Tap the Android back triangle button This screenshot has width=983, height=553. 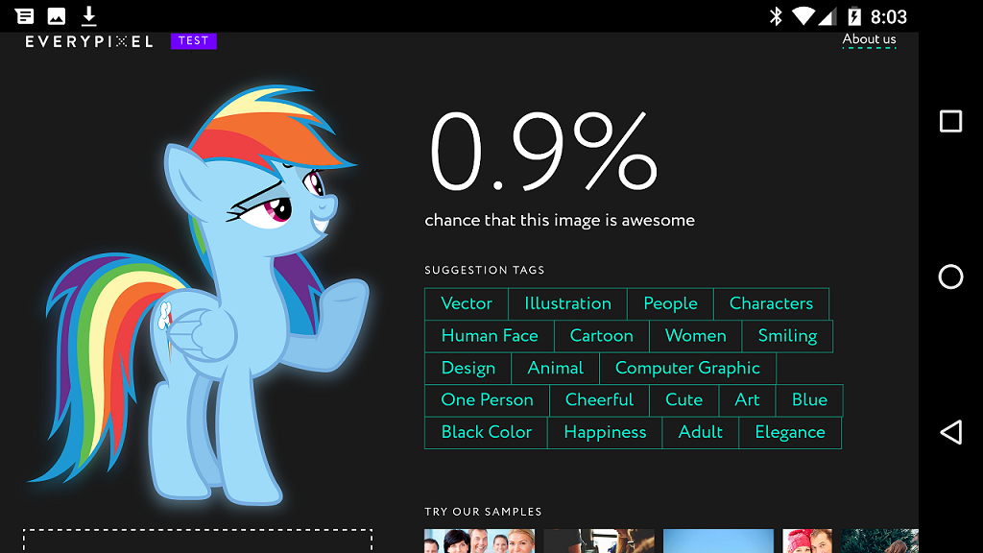tap(950, 432)
